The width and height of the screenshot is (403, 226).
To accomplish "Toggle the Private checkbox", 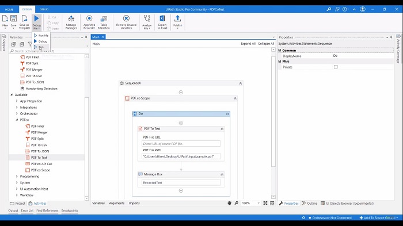I will pyautogui.click(x=336, y=67).
